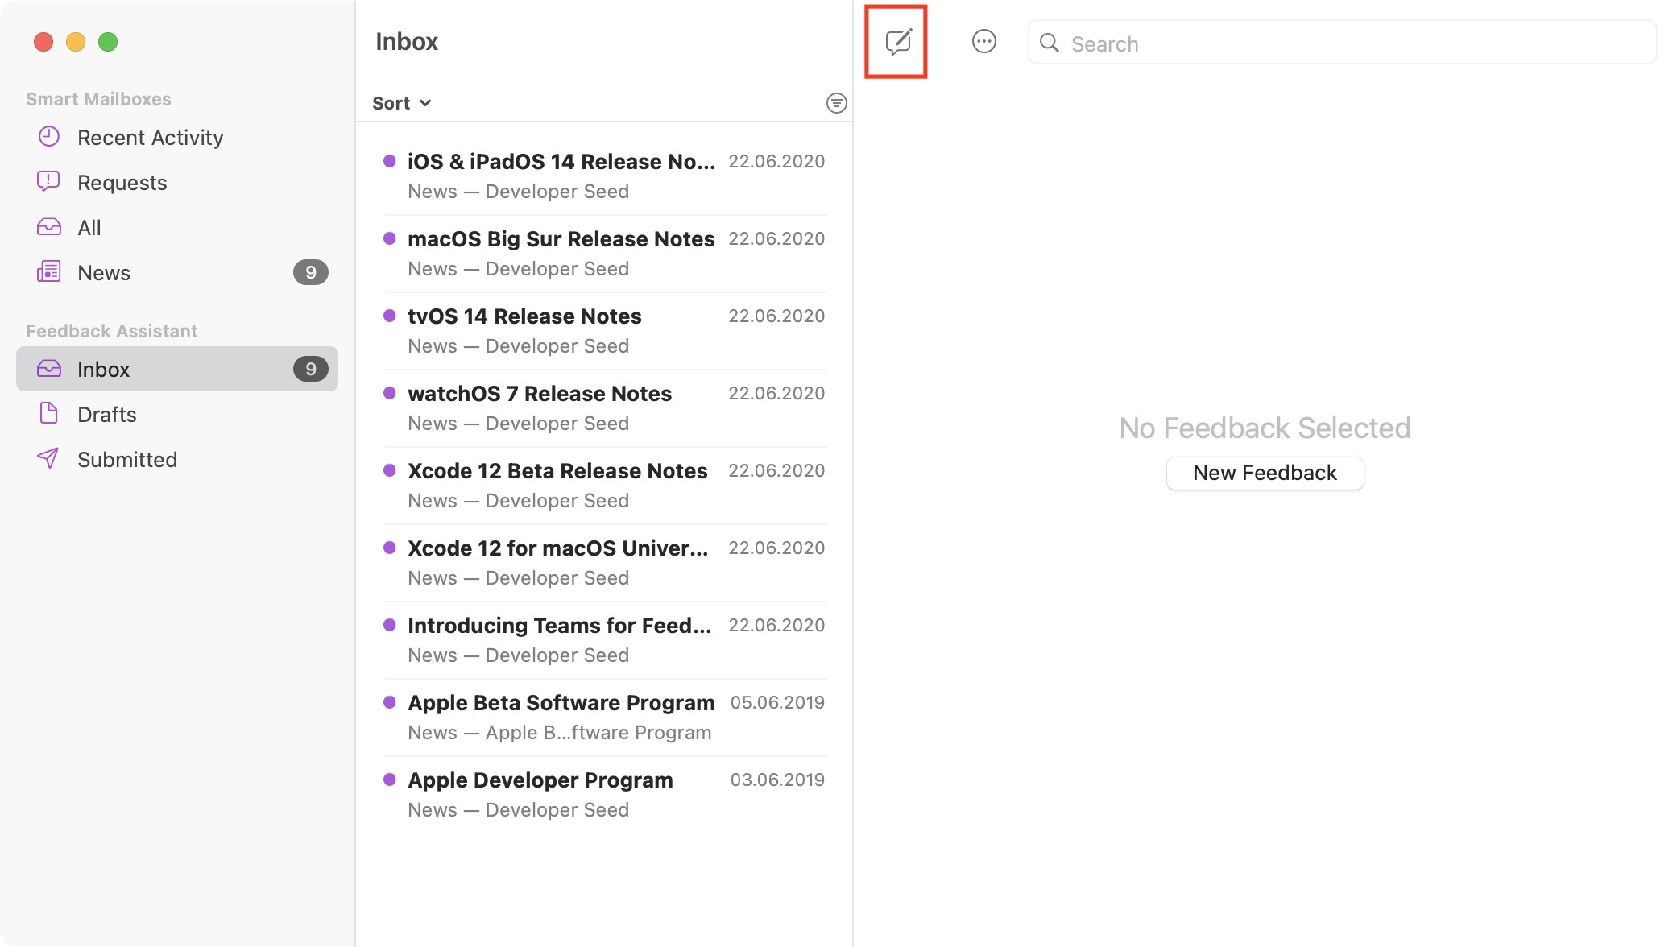Click the News newspaper icon

(x=48, y=272)
